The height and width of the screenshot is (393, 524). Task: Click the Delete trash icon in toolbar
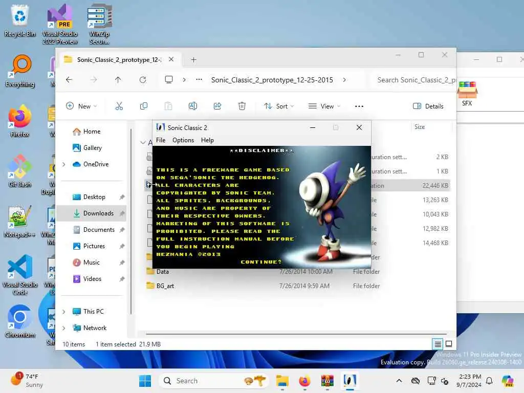(242, 106)
